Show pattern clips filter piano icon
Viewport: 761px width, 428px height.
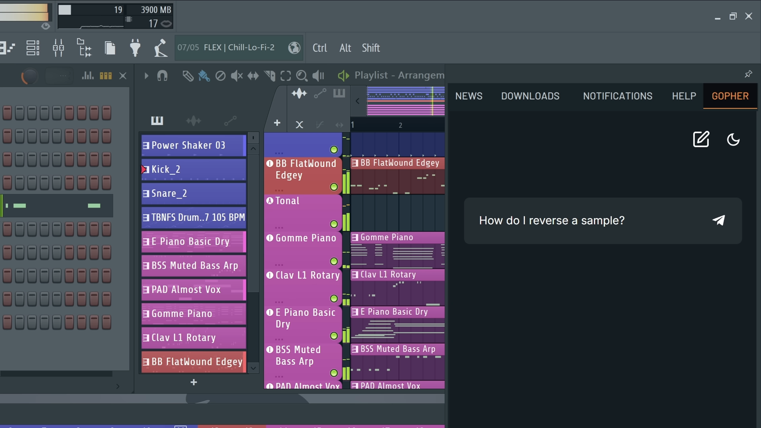(x=157, y=121)
